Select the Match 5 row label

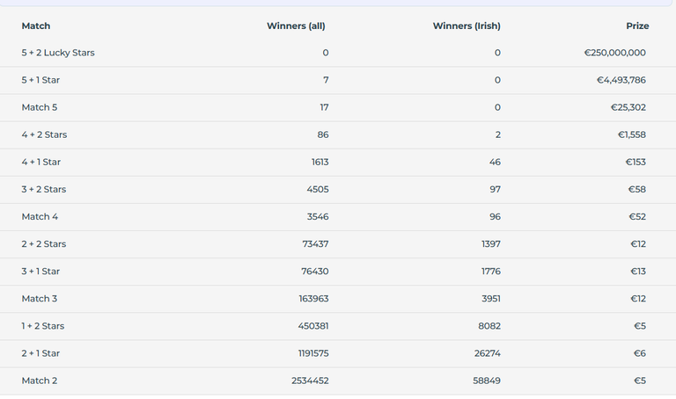coord(40,107)
